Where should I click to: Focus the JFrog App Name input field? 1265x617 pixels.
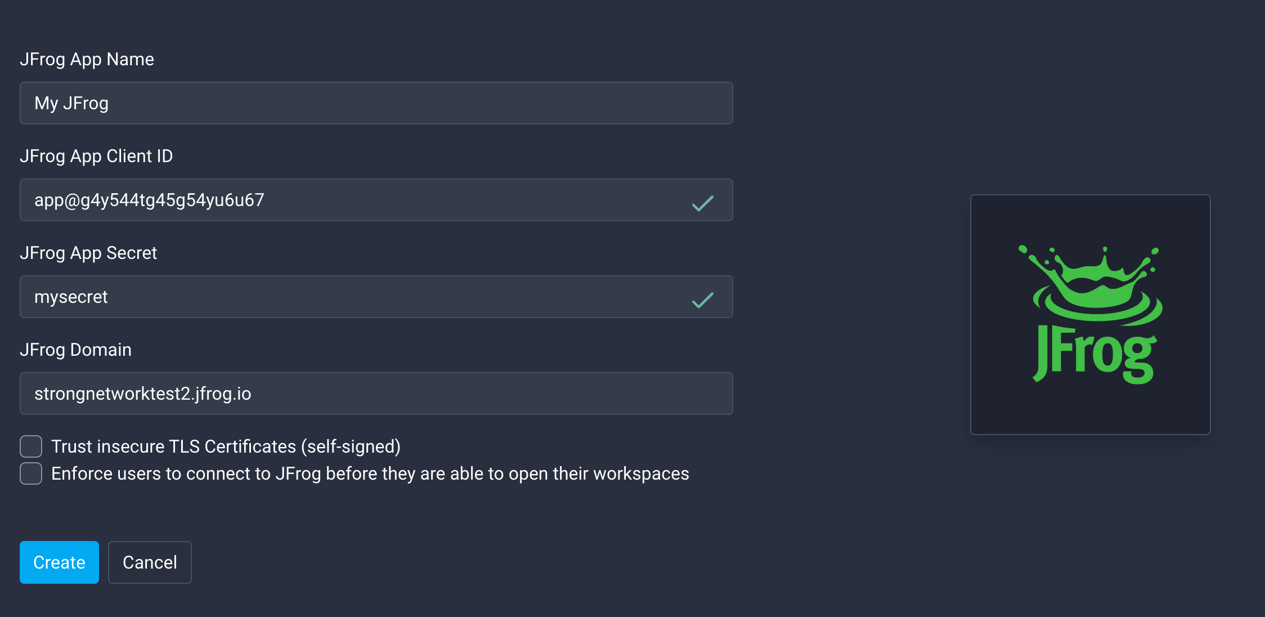point(376,103)
